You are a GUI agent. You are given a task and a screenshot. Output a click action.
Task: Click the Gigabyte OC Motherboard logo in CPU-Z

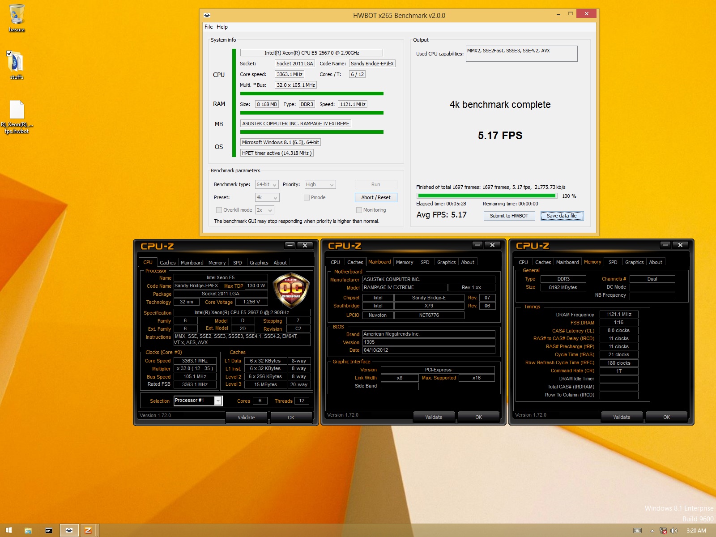point(291,291)
